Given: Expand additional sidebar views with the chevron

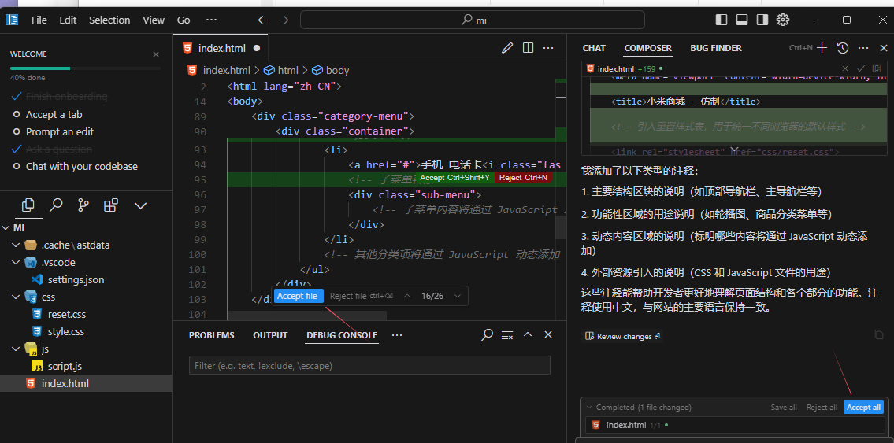Looking at the screenshot, I should point(141,205).
